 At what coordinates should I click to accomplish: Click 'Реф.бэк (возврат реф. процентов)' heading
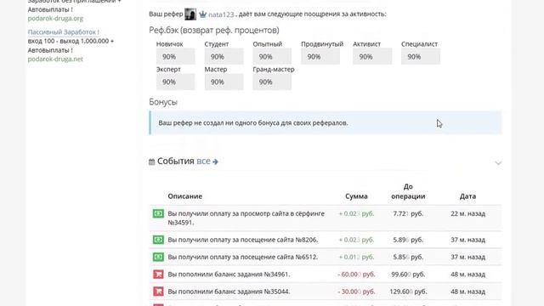(x=214, y=31)
